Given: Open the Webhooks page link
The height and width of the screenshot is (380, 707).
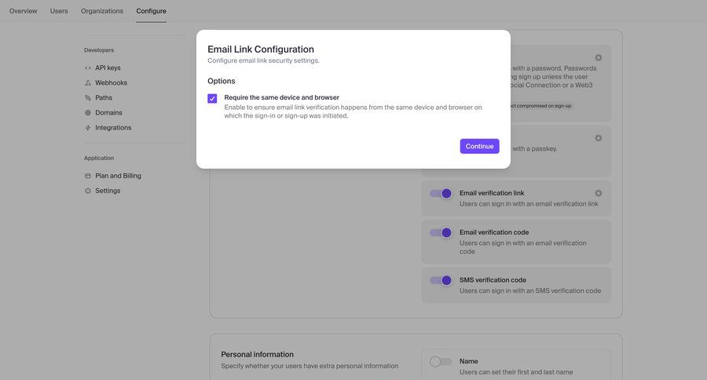Looking at the screenshot, I should pyautogui.click(x=111, y=83).
